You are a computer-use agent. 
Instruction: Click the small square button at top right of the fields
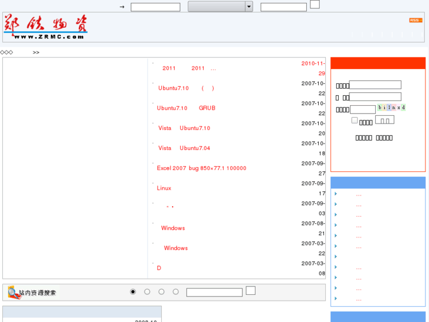point(315,4)
